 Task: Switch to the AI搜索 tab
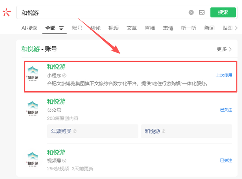[x=29, y=28]
